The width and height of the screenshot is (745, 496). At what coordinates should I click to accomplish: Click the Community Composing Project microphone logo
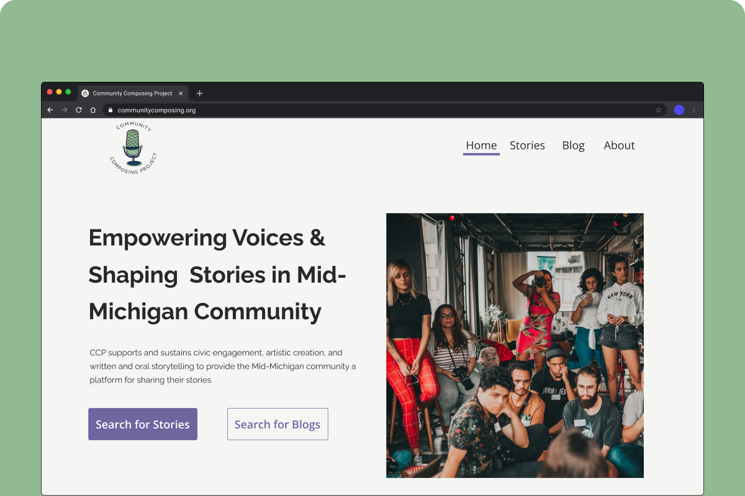coord(133,148)
